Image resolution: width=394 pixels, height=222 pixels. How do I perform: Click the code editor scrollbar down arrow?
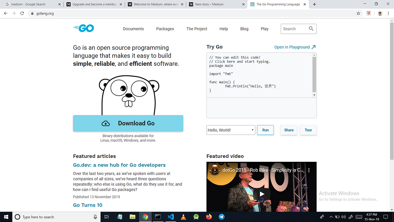(314, 95)
